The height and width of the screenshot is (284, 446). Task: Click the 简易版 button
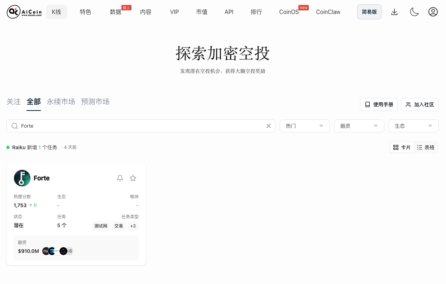(x=369, y=12)
